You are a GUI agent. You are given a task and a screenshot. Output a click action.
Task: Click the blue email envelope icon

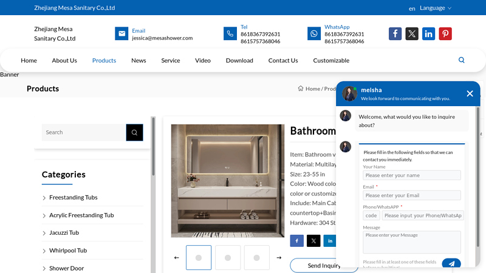(122, 33)
